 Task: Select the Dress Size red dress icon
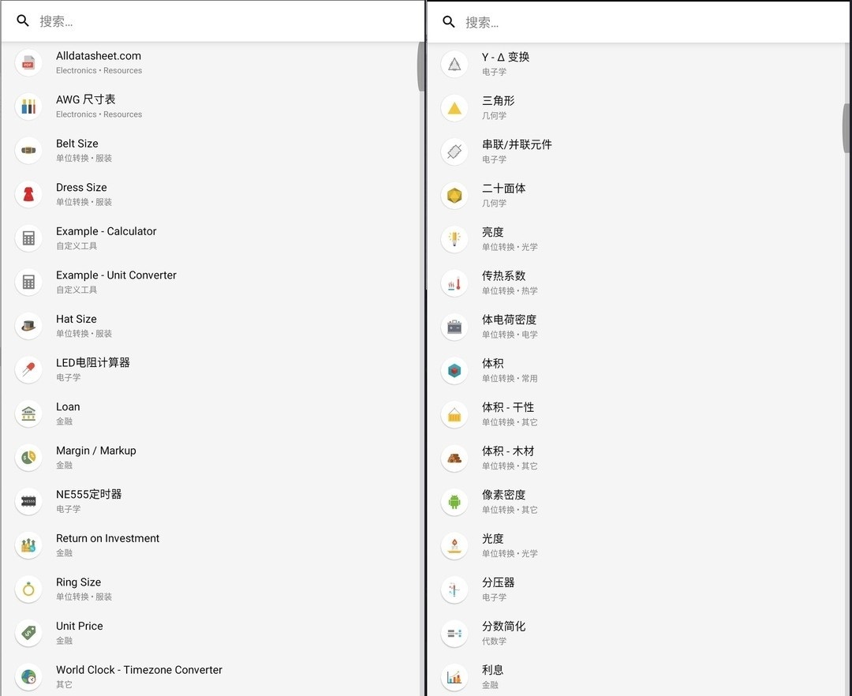(x=28, y=194)
